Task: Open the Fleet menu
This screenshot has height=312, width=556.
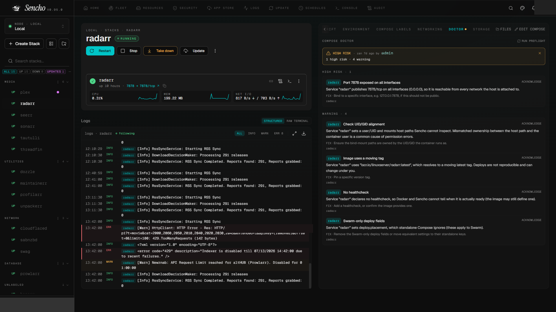Action: pyautogui.click(x=118, y=8)
